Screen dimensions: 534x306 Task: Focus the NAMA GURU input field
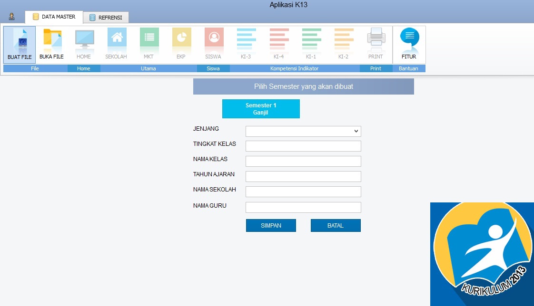pos(303,207)
